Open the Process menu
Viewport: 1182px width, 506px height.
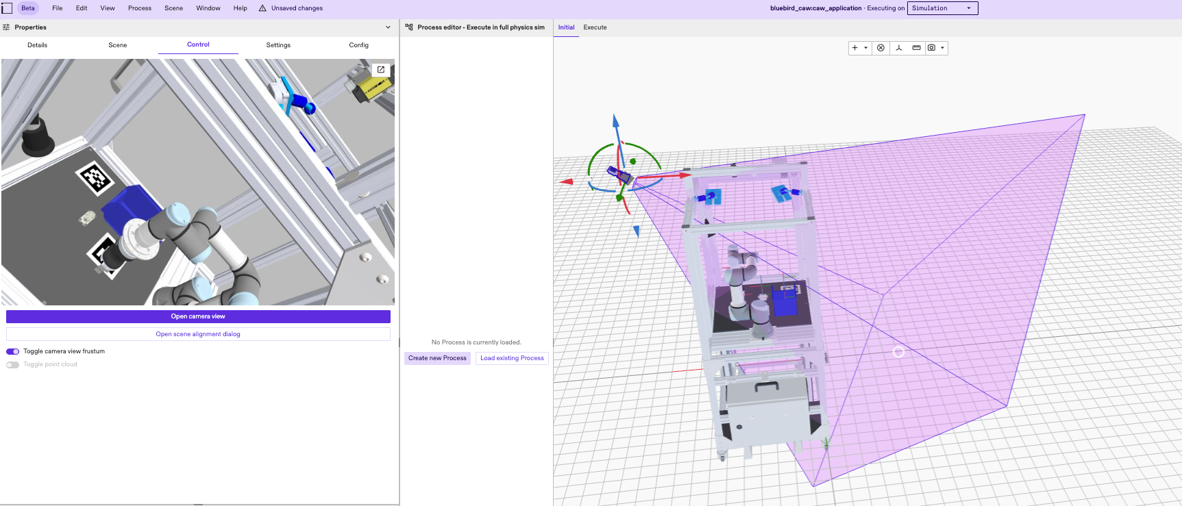pos(139,8)
